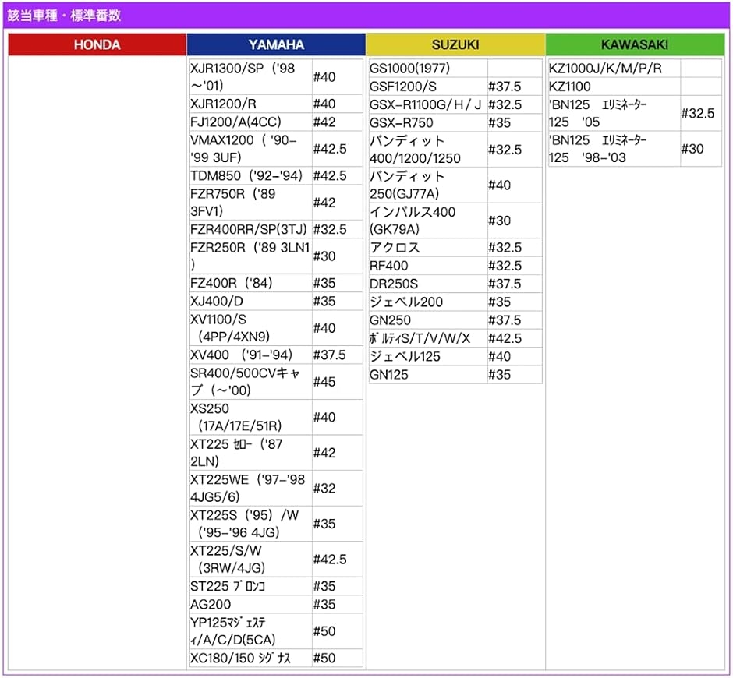Click the KZ1000J/K/M/P/R cell
Screen dimensions: 733x678
coord(614,69)
